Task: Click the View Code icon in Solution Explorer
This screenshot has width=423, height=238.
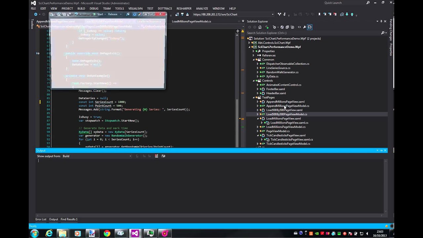Action: [299, 27]
